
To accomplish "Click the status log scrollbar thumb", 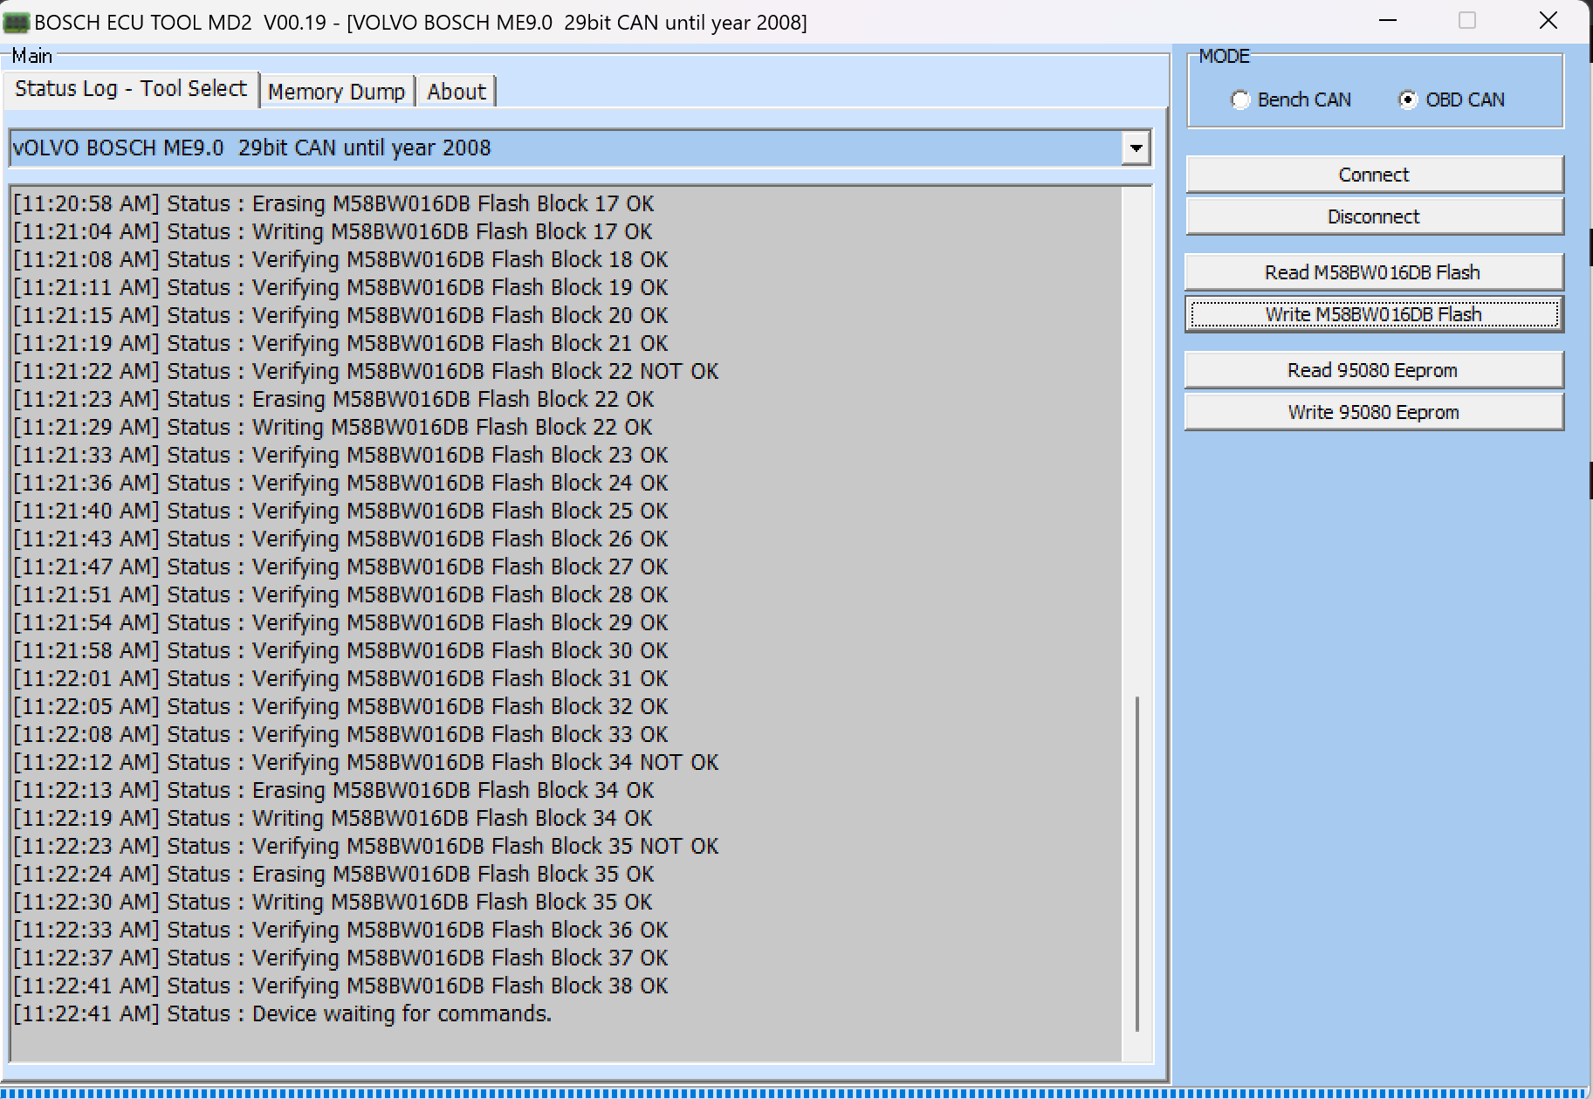I will [x=1136, y=863].
